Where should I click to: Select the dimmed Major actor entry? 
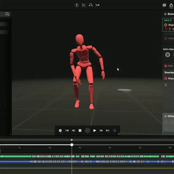coord(169,39)
